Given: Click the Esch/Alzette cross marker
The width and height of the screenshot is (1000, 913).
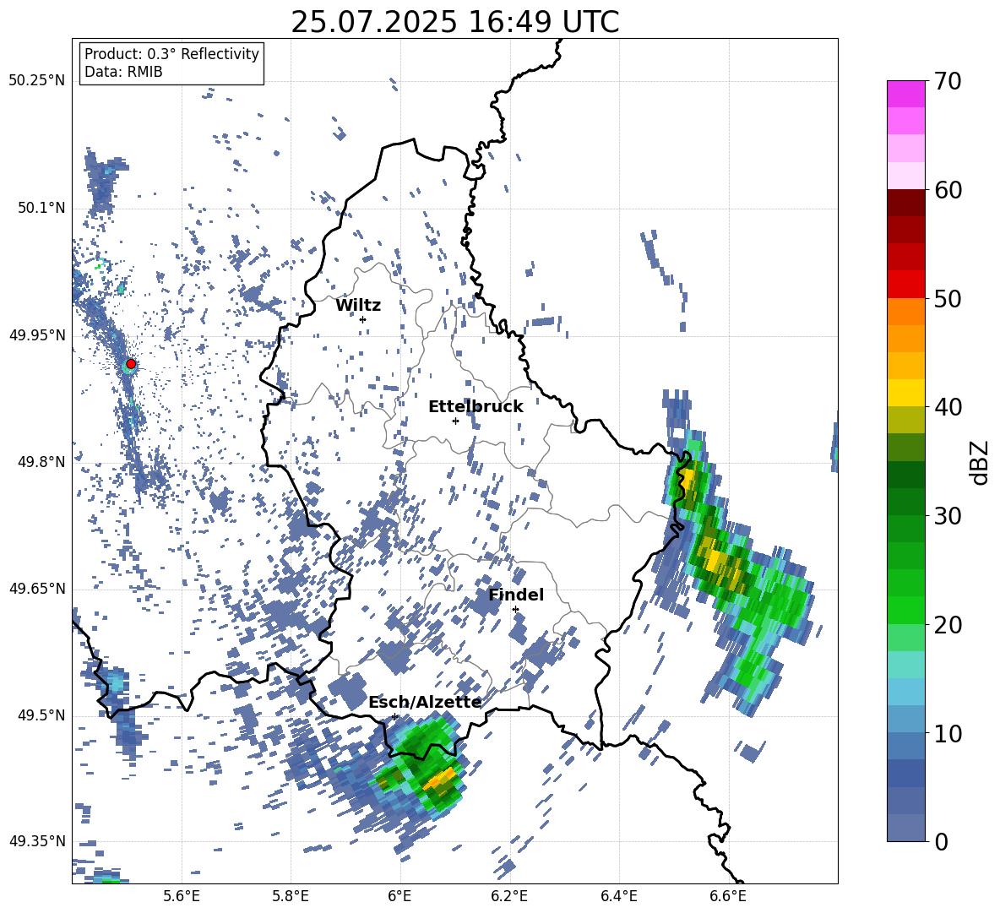Looking at the screenshot, I should [x=394, y=716].
